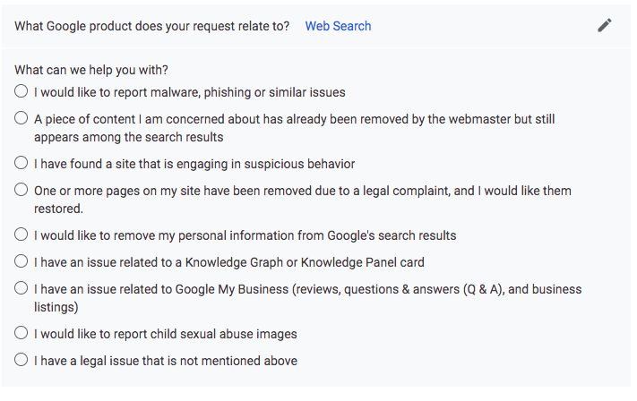The width and height of the screenshot is (637, 401).
Task: Click label text 'remove my personal information'
Action: point(196,235)
